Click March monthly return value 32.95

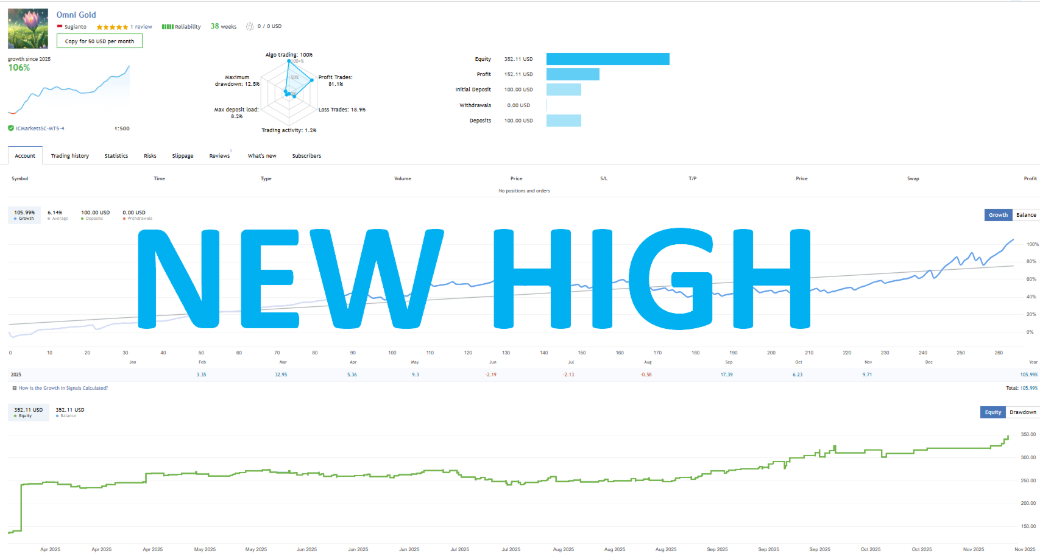[281, 374]
